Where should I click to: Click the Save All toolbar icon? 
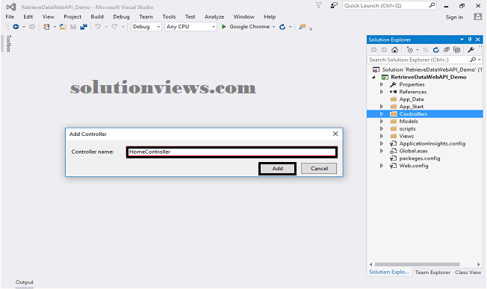click(x=84, y=27)
